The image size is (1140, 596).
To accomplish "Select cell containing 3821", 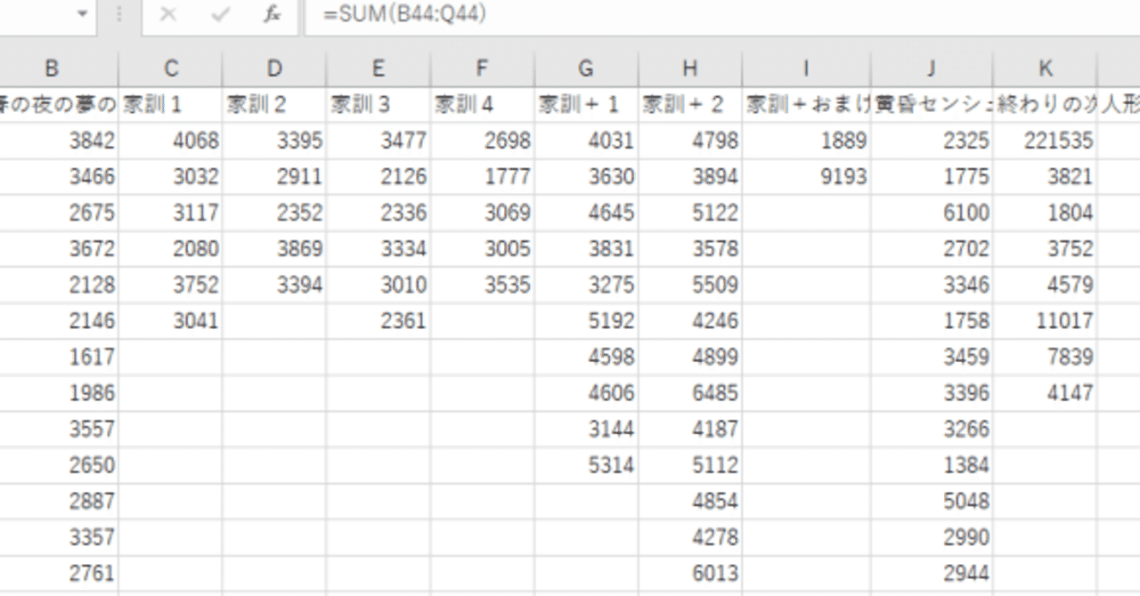I will click(x=1046, y=177).
